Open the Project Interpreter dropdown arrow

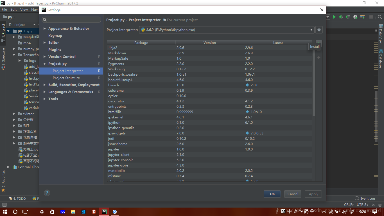311,30
